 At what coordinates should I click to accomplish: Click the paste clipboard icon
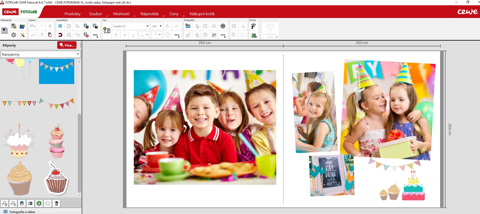tap(50, 35)
